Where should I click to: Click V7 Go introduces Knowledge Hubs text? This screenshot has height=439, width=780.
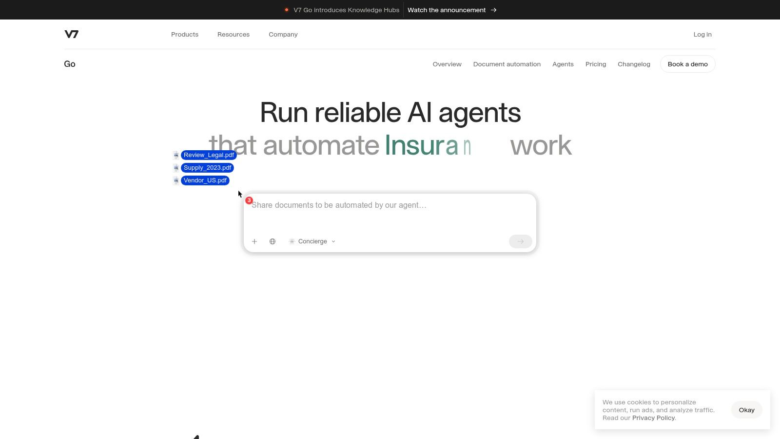pyautogui.click(x=346, y=10)
